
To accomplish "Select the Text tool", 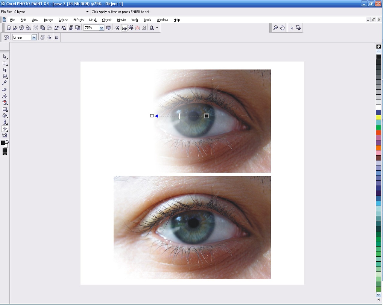I will (x=5, y=96).
